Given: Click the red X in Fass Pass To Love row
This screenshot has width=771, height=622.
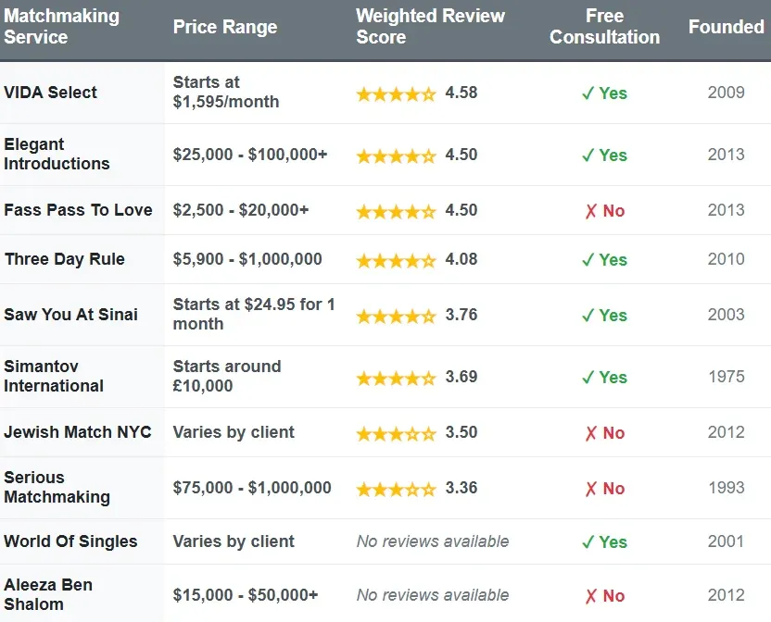Looking at the screenshot, I should pyautogui.click(x=590, y=211).
